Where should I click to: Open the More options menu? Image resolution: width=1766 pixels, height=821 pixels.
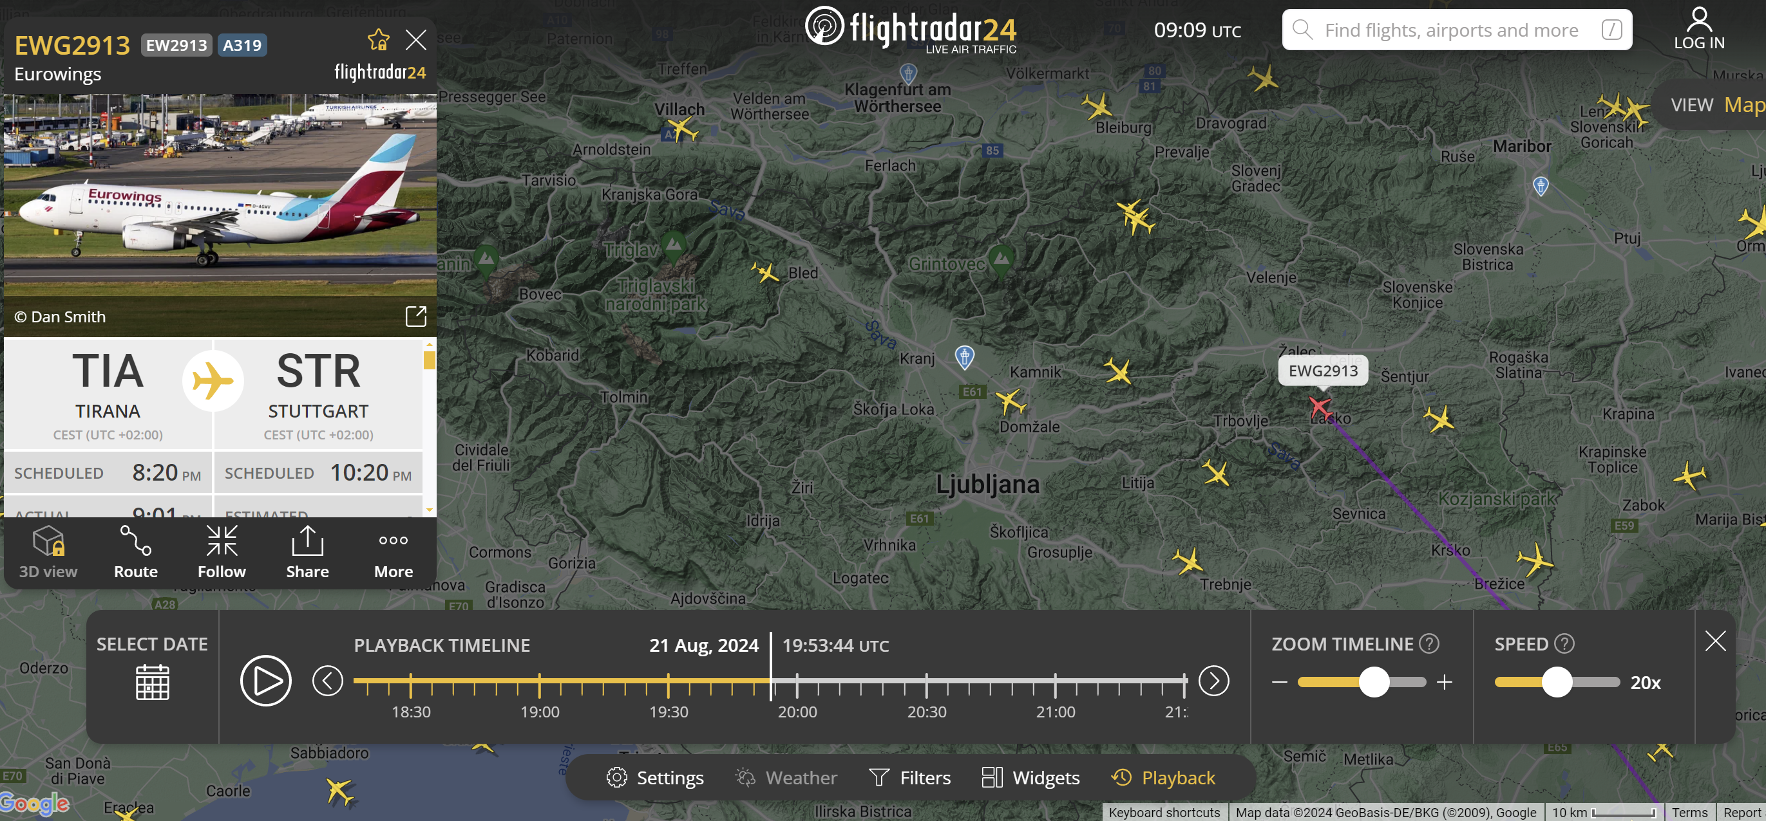393,552
